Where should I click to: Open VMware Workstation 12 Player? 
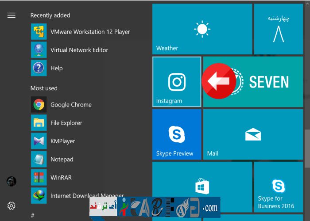pyautogui.click(x=90, y=32)
